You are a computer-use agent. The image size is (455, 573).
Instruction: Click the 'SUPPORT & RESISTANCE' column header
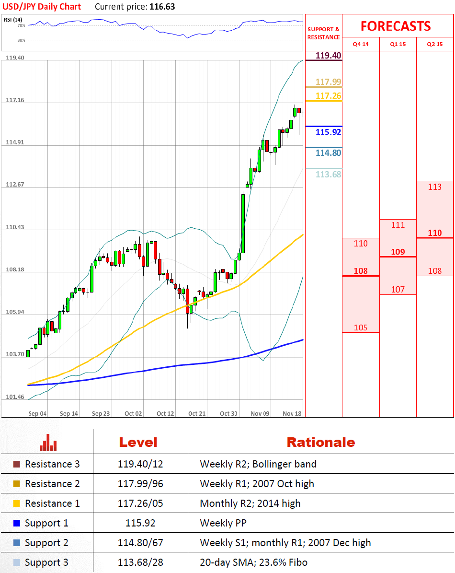323,33
